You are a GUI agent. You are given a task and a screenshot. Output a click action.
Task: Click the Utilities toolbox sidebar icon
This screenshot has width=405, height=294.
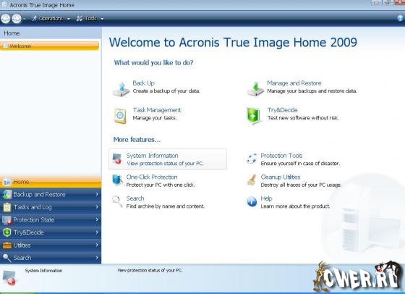tap(7, 245)
